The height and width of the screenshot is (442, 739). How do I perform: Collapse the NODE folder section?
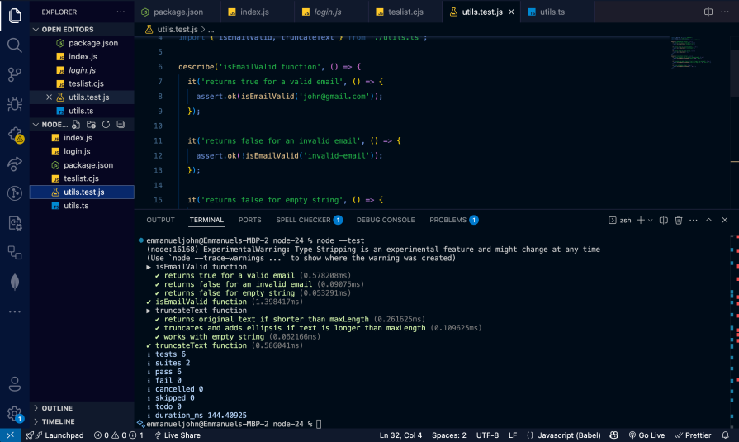[x=36, y=125]
